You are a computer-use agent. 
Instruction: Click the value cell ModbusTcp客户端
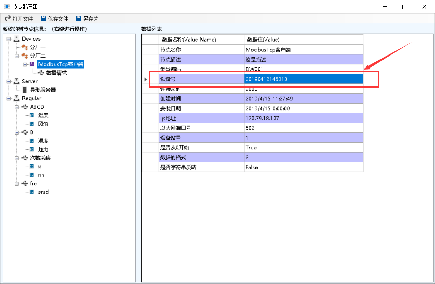[x=304, y=50]
